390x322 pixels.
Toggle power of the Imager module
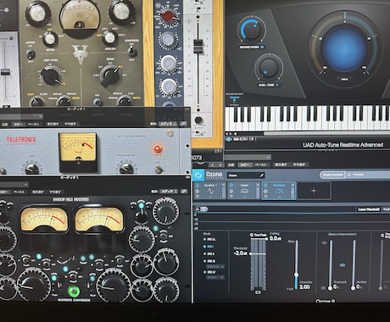pos(231,186)
